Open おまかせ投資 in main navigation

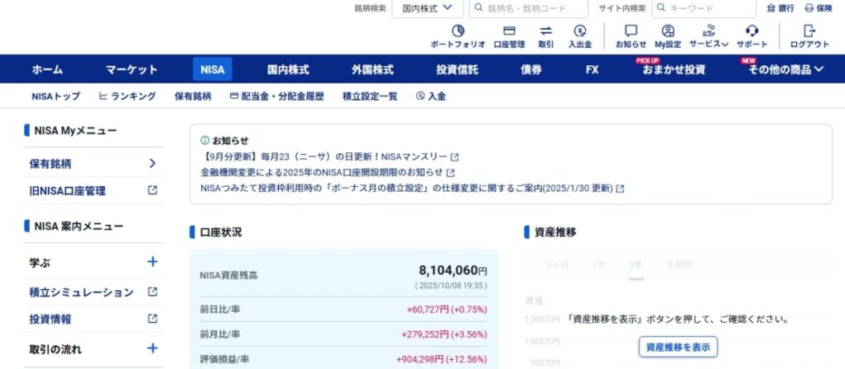(x=673, y=69)
